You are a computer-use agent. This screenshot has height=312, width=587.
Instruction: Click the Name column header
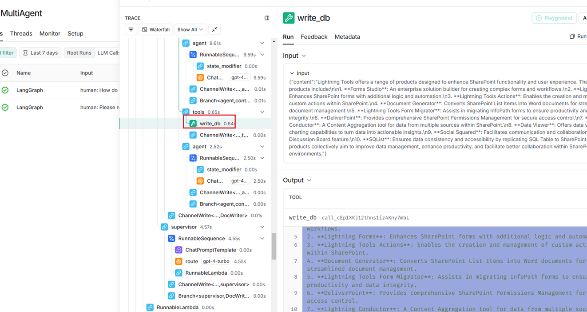pos(24,73)
